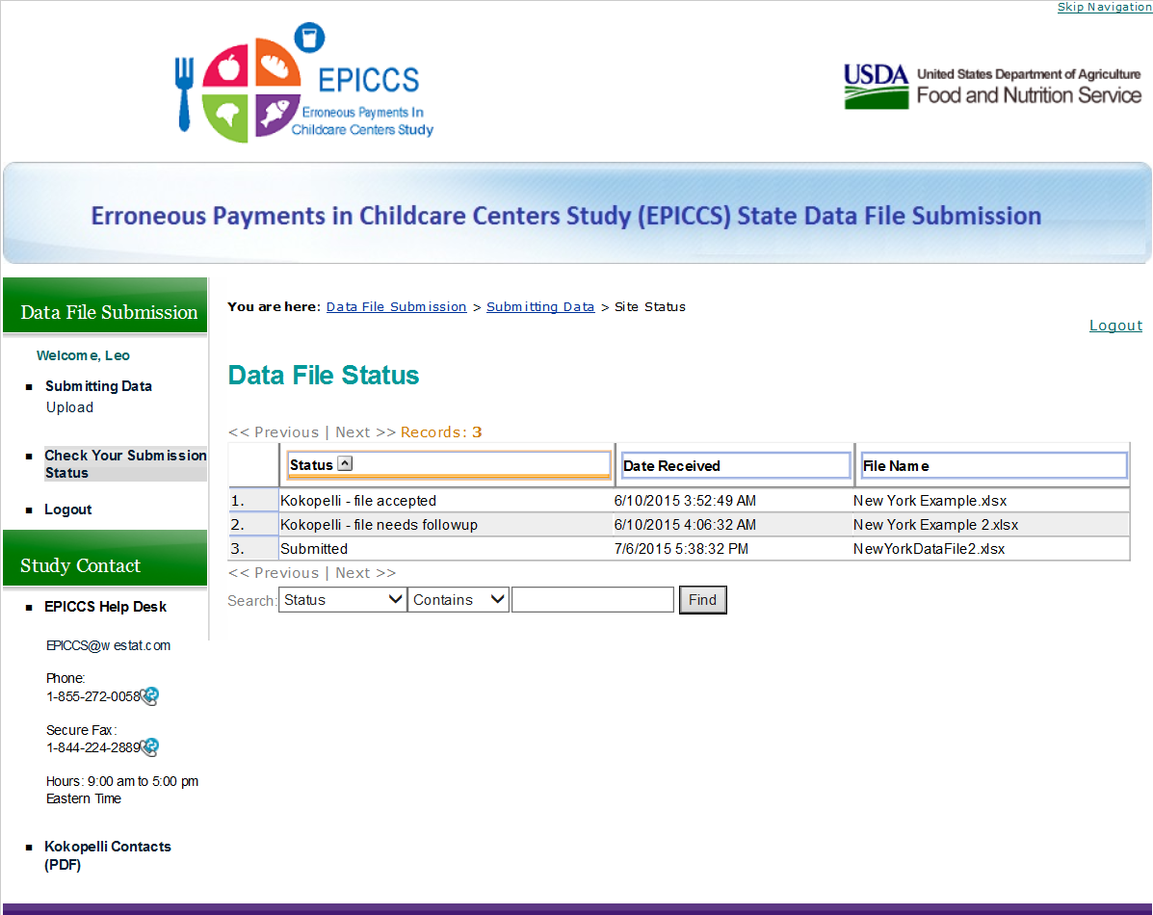Open Data File Submission breadcrumb link
This screenshot has width=1153, height=915.
pyautogui.click(x=396, y=306)
